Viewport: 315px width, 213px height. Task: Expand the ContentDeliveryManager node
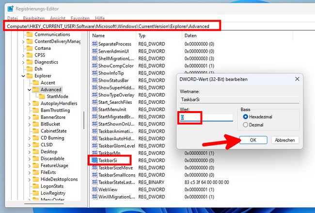23,42
